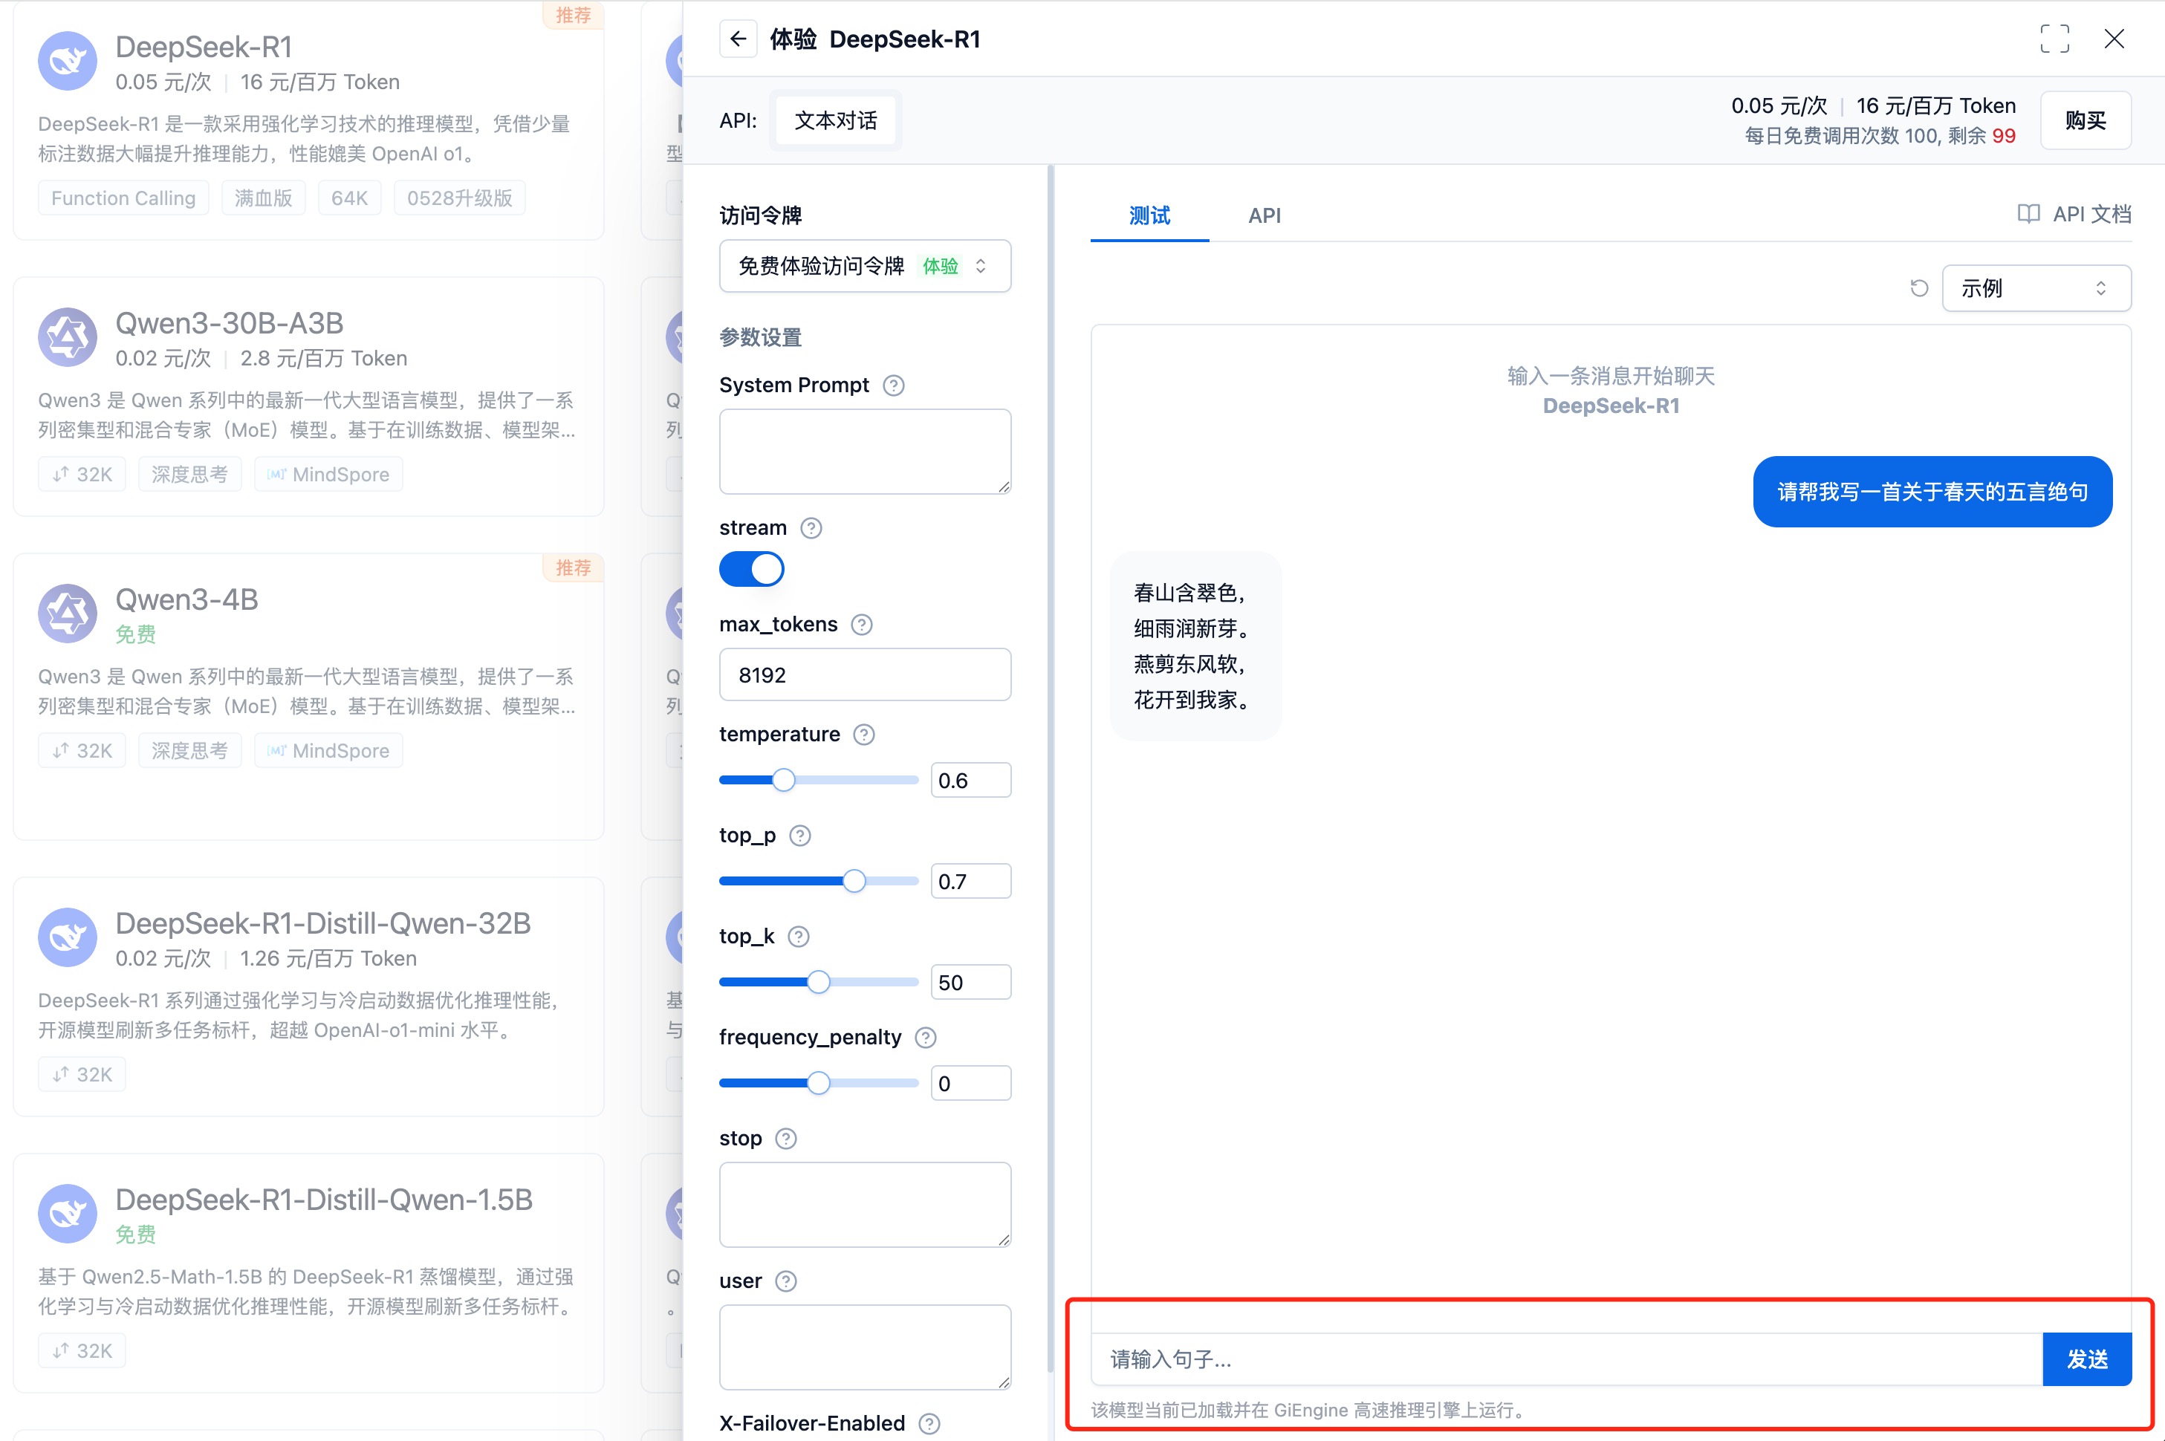
Task: Click the user message 请帮我写一首关于春天的五言绝句
Action: pyautogui.click(x=1932, y=492)
